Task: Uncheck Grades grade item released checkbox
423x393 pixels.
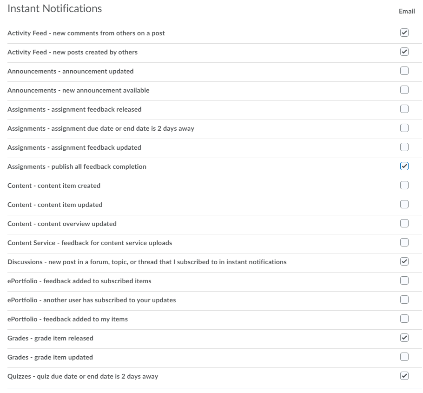Action: pyautogui.click(x=404, y=338)
